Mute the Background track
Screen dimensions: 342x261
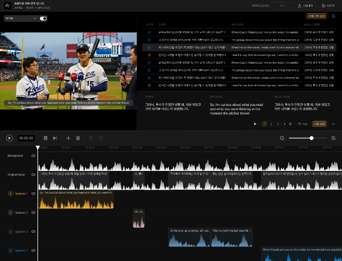click(33, 155)
